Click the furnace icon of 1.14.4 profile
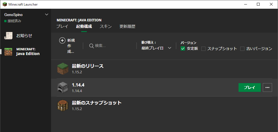 point(63,87)
